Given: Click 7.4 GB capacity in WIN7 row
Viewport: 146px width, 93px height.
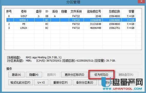Looking at the screenshot, I should point(131,16).
